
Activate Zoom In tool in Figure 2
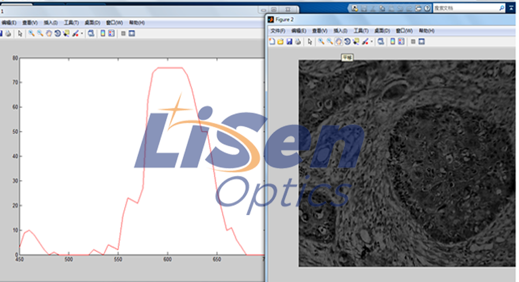[x=321, y=42]
